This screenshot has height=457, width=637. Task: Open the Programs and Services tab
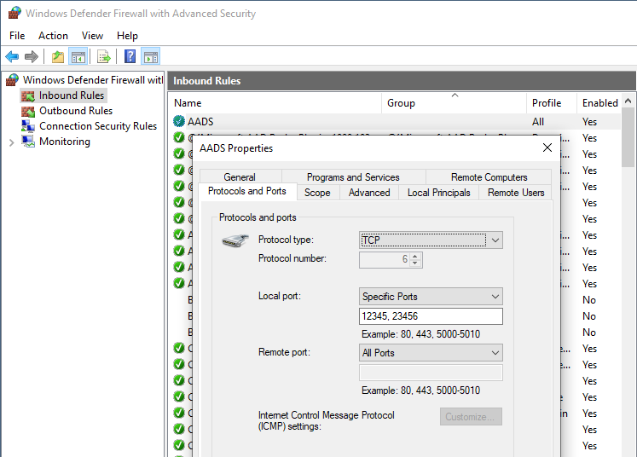[353, 177]
